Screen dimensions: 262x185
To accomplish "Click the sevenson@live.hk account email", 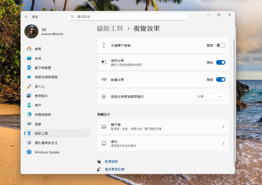I will point(52,34).
